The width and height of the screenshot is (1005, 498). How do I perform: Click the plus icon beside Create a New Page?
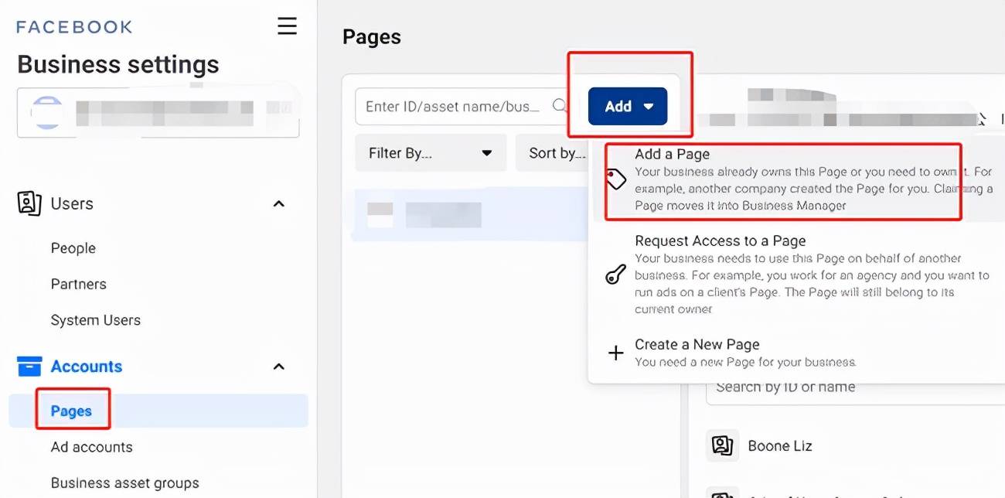pos(615,353)
